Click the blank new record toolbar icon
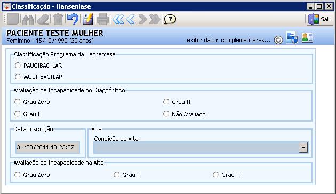Image resolution: width=336 pixels, height=194 pixels. (x=13, y=19)
